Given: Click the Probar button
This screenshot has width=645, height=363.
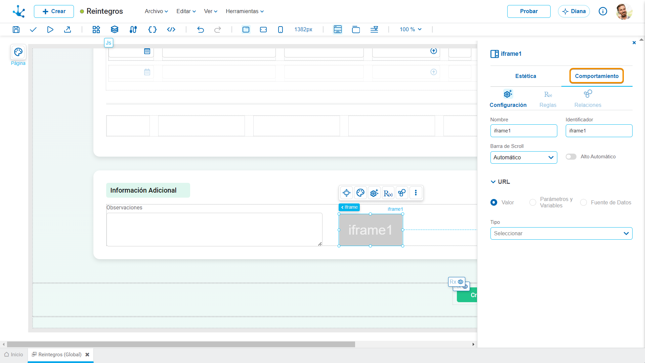Looking at the screenshot, I should 529,11.
